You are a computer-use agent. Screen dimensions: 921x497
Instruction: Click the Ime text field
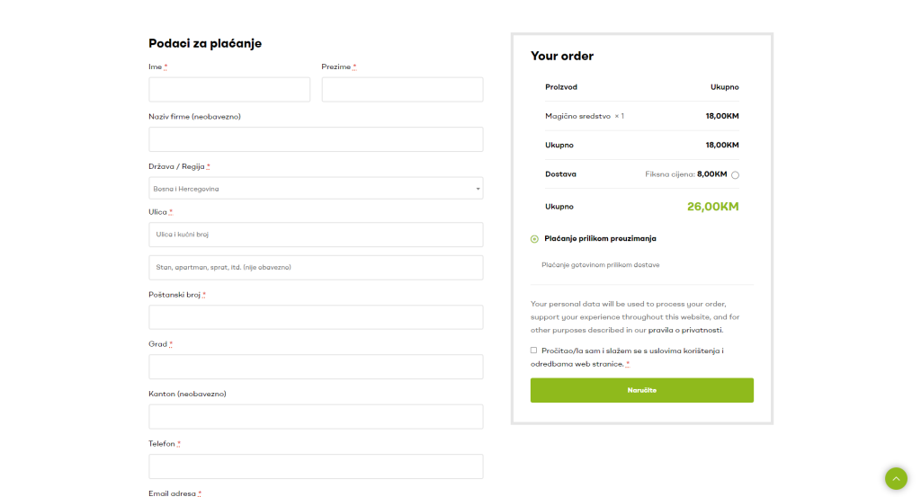click(229, 90)
